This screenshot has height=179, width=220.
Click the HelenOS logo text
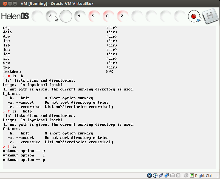(15, 16)
